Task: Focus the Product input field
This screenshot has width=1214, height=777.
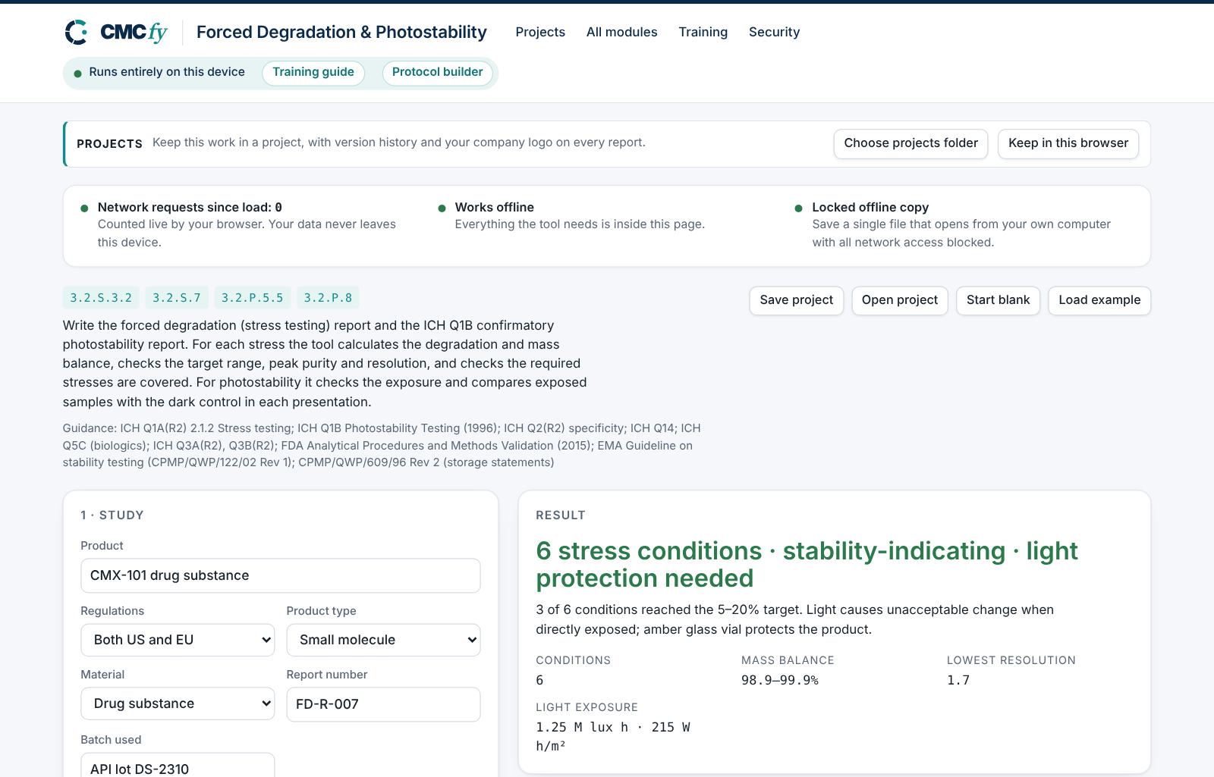Action: pos(280,575)
